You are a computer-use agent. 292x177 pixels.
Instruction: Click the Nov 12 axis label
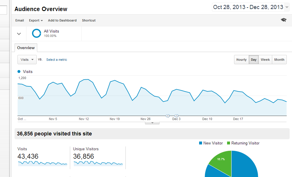(84, 119)
